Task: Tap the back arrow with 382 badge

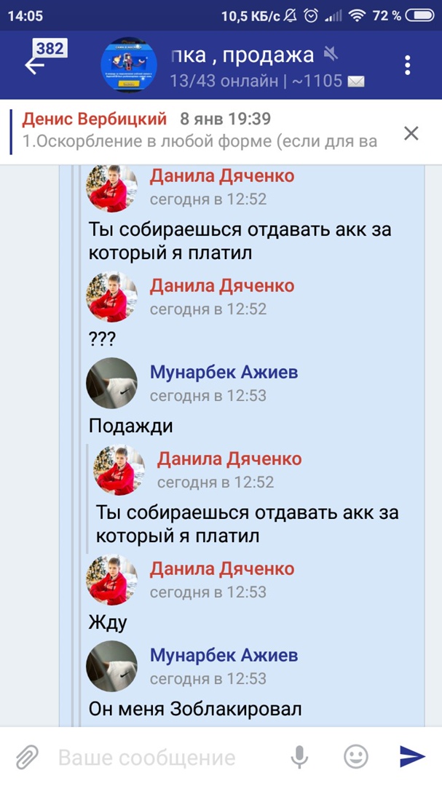Action: [44, 58]
